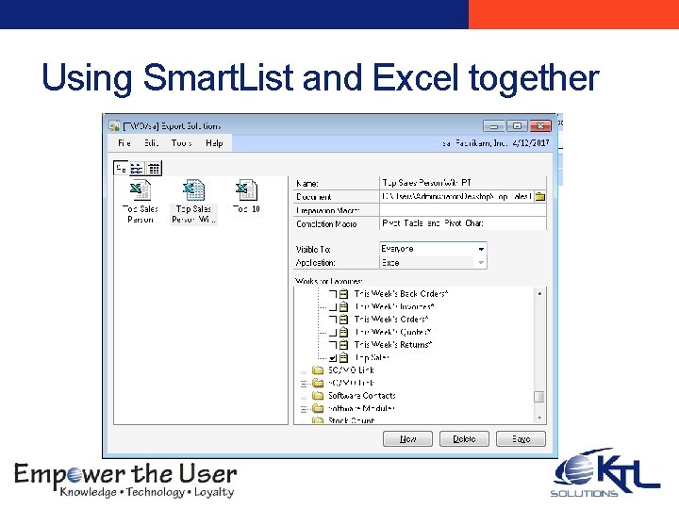Switch to large icon view button
Screen dimensions: 679x509
pyautogui.click(x=121, y=168)
